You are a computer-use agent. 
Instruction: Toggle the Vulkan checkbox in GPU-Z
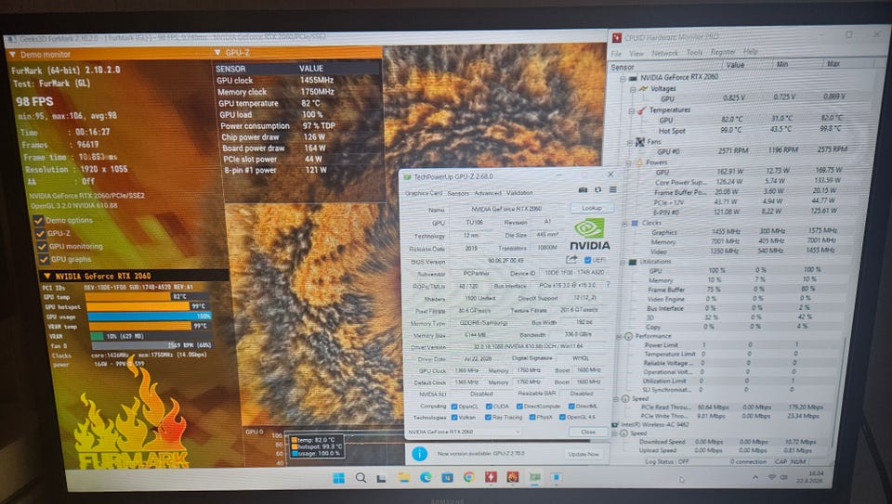pos(454,417)
